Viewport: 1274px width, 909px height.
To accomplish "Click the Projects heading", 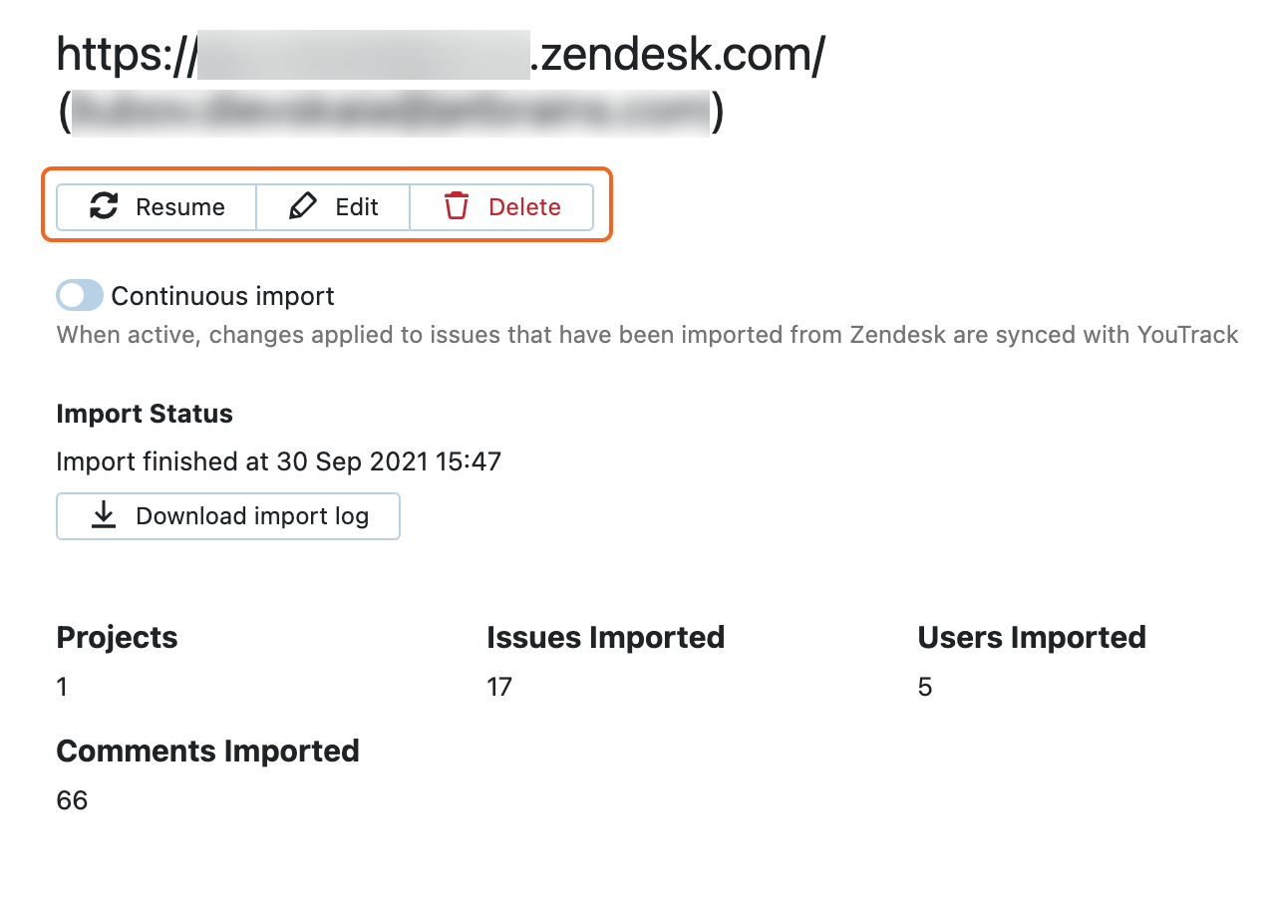I will pyautogui.click(x=117, y=637).
